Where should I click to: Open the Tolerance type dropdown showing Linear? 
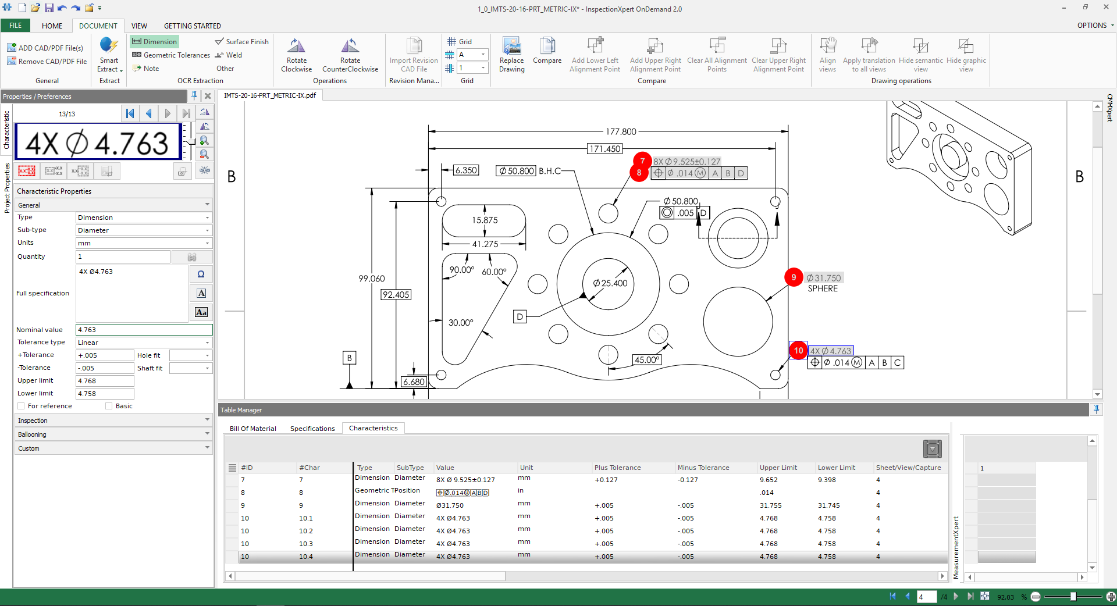point(207,343)
